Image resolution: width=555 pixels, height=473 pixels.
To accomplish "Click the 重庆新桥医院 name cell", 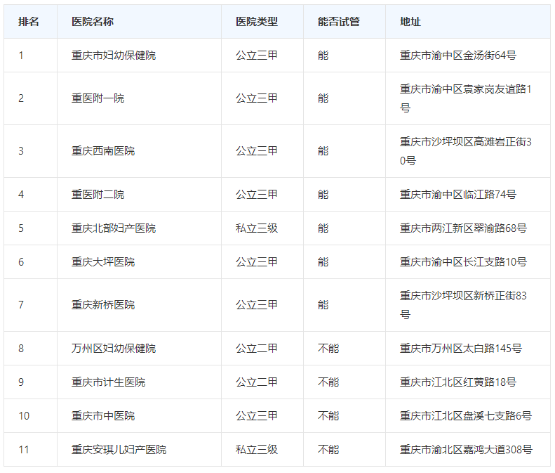I will click(103, 305).
